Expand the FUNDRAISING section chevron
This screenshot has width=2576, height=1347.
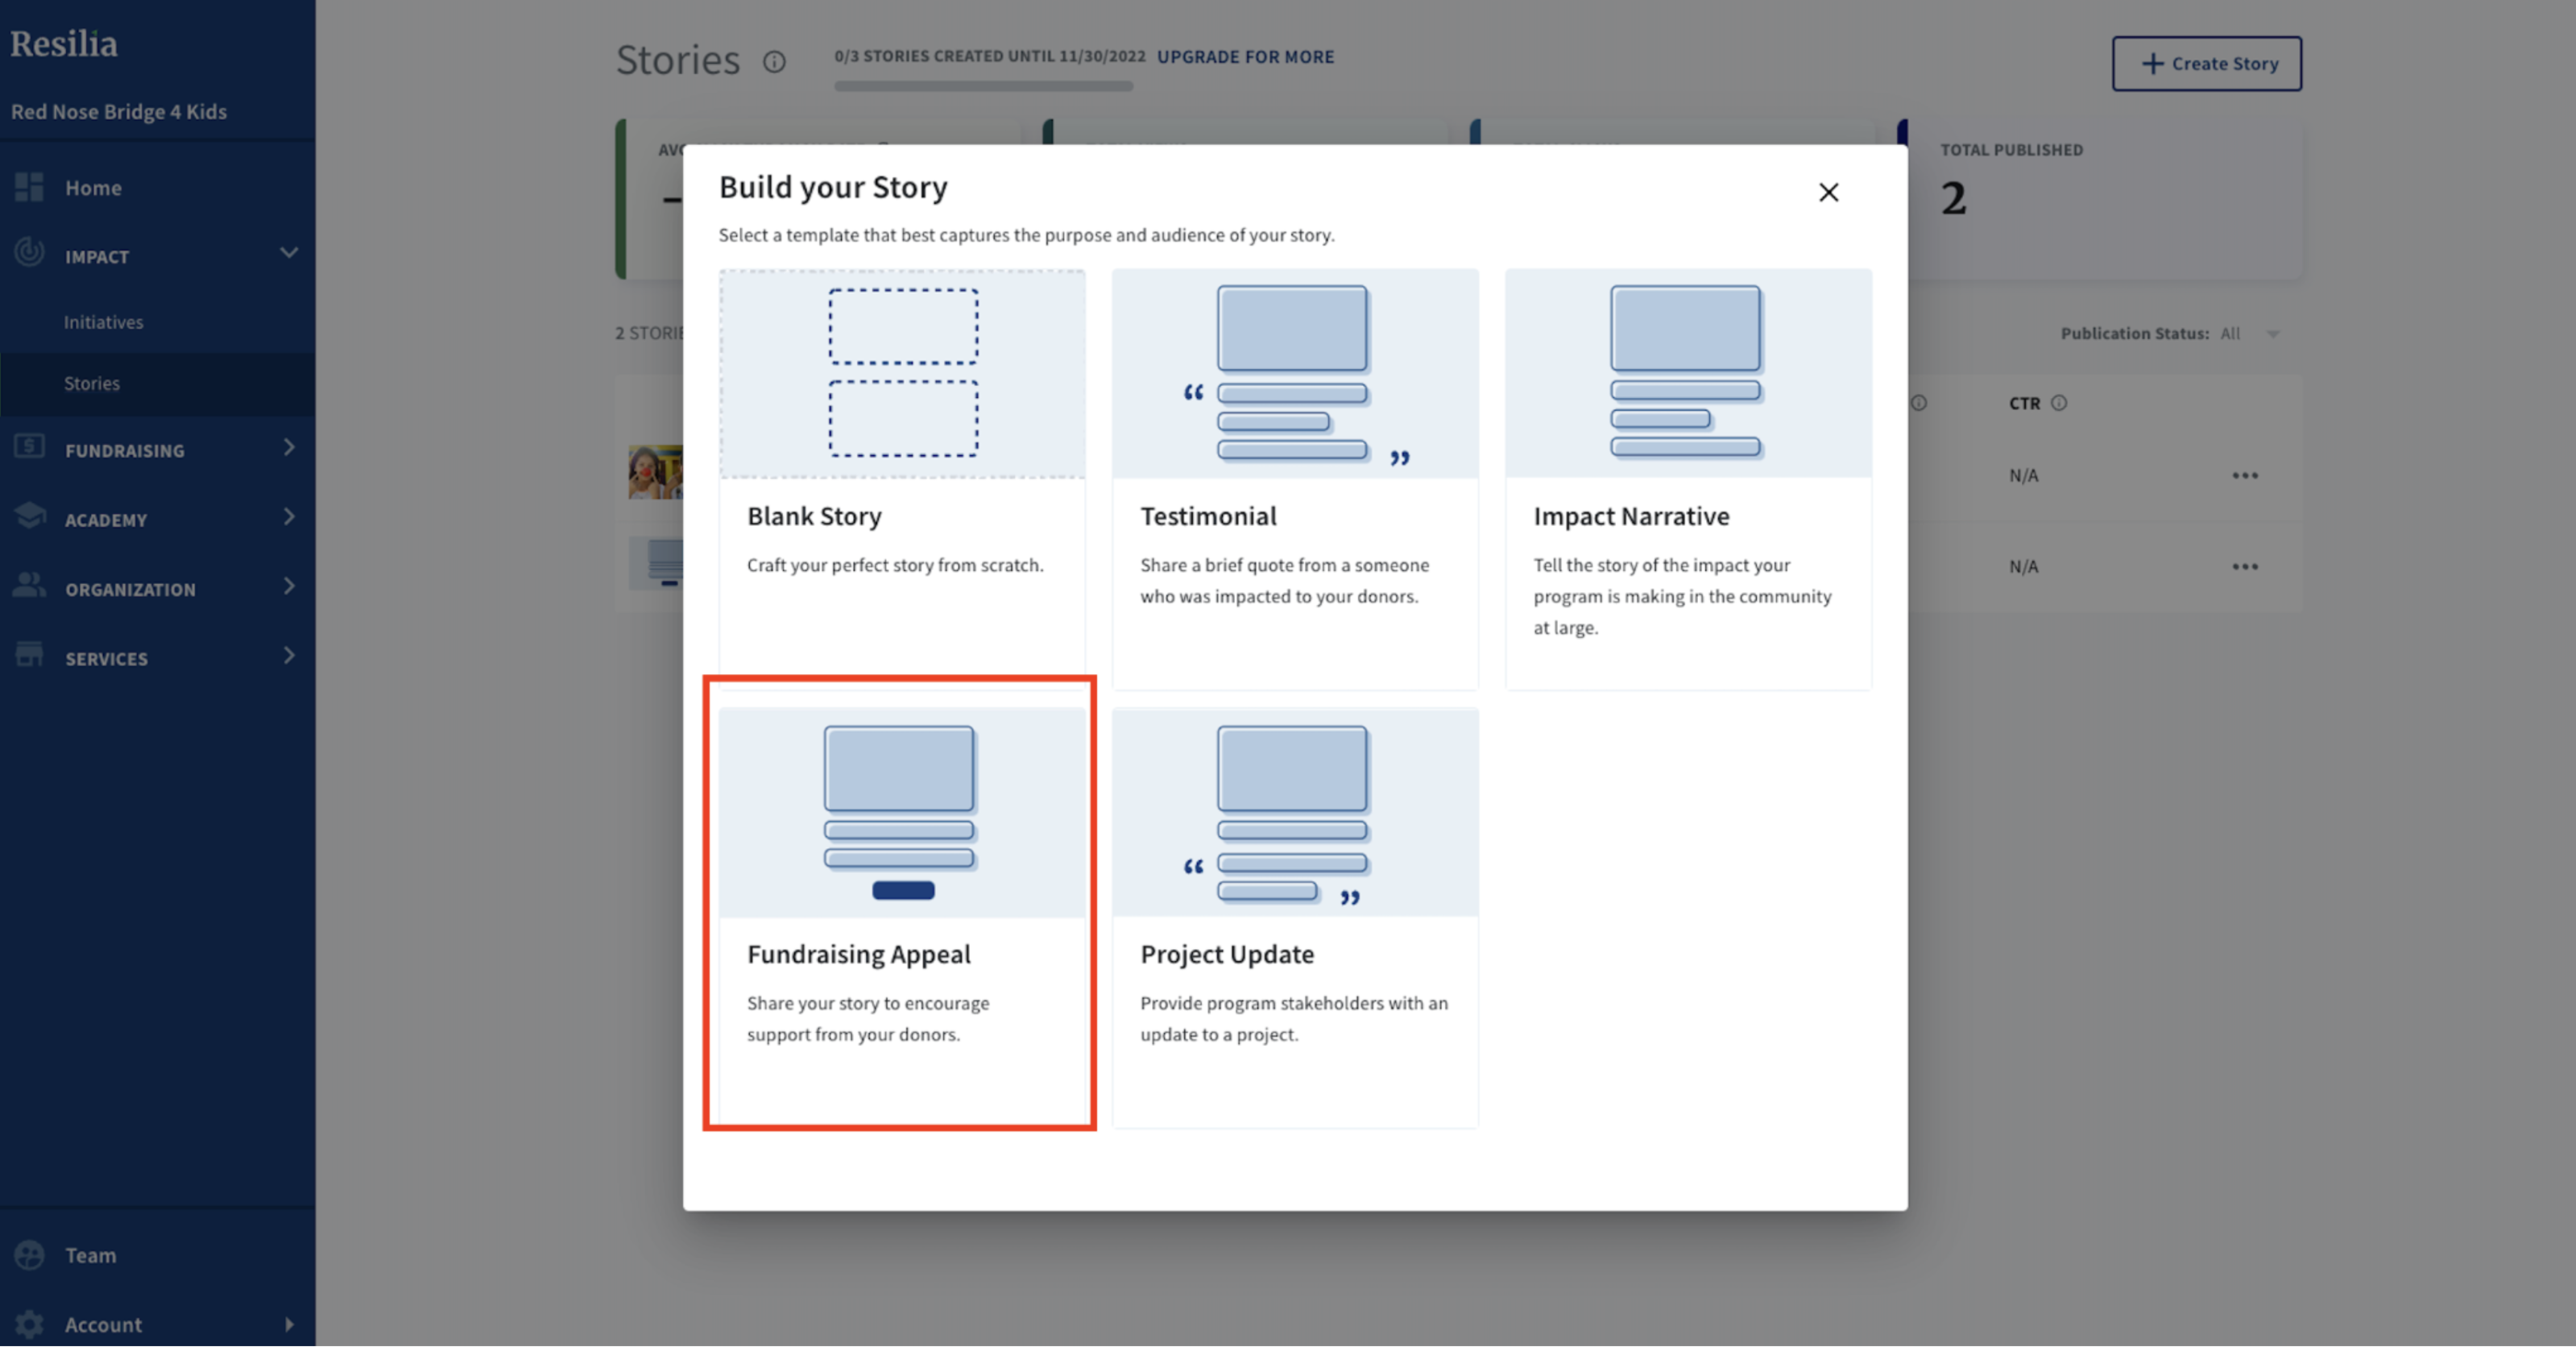(288, 448)
